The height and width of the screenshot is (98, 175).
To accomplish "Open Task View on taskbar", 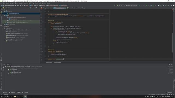I will [11, 97].
